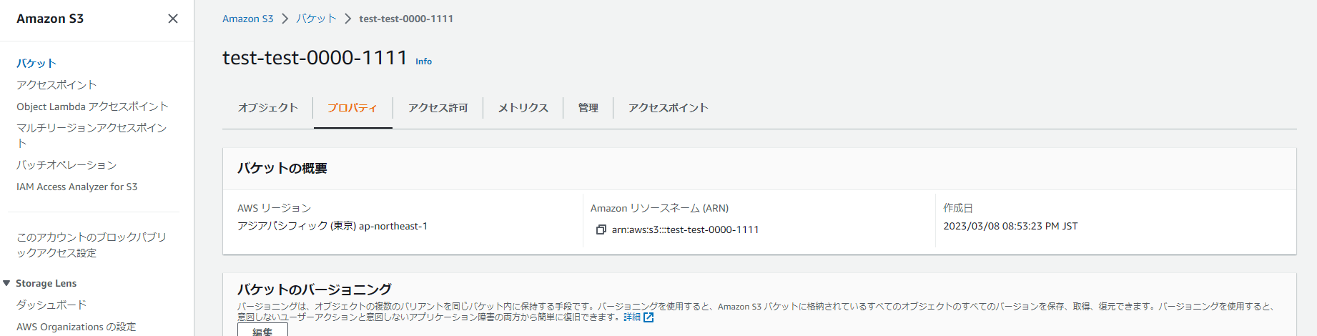The image size is (1317, 336).
Task: Open external link icon next to 詳細
Action: [648, 317]
